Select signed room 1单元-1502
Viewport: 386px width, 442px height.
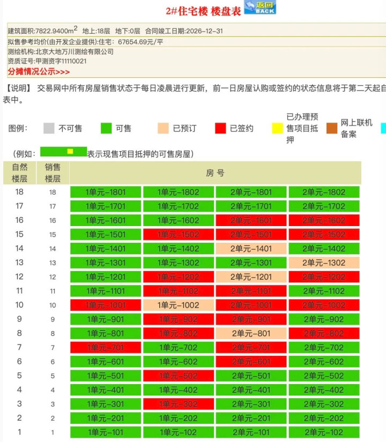[179, 235]
